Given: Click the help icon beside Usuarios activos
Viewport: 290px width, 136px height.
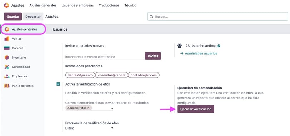Looking at the screenshot, I should tap(219, 46).
